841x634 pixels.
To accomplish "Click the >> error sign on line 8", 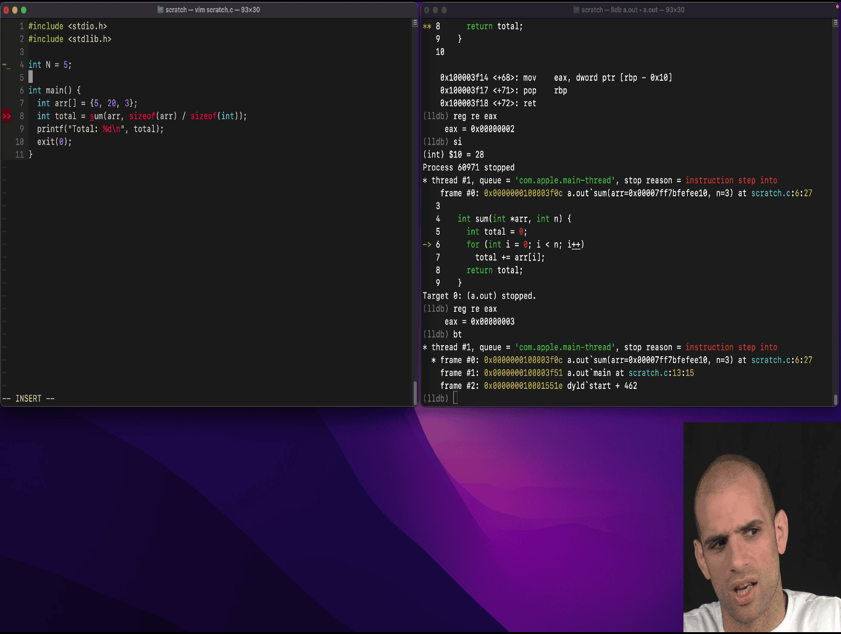I will tap(6, 116).
